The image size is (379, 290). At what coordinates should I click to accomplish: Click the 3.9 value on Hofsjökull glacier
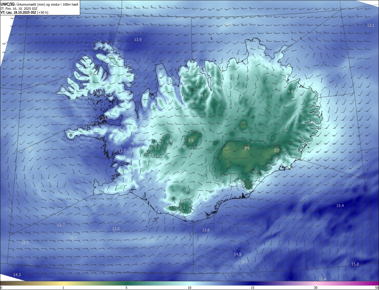[x=191, y=141]
